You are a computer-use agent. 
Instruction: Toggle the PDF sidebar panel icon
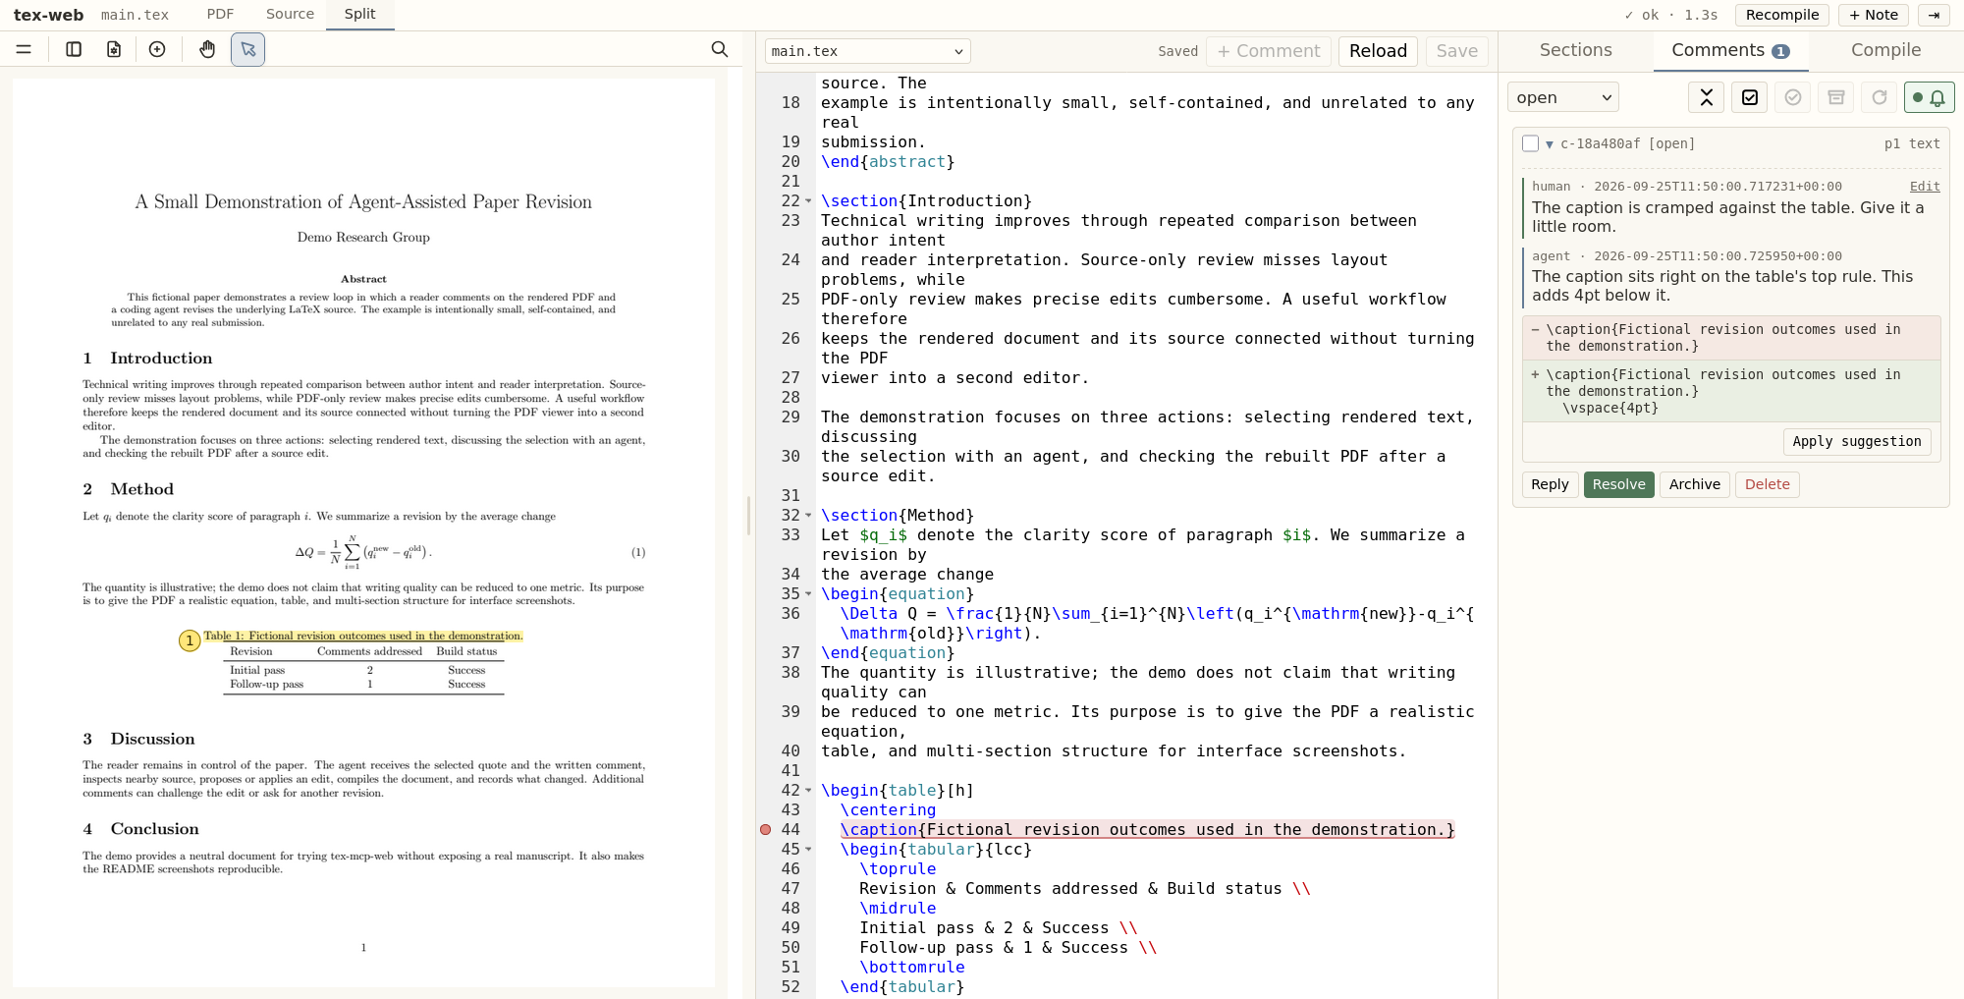point(74,49)
